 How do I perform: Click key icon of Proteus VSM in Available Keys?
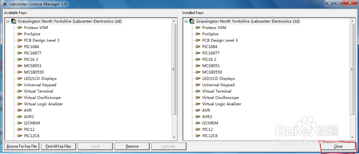(x=20, y=28)
